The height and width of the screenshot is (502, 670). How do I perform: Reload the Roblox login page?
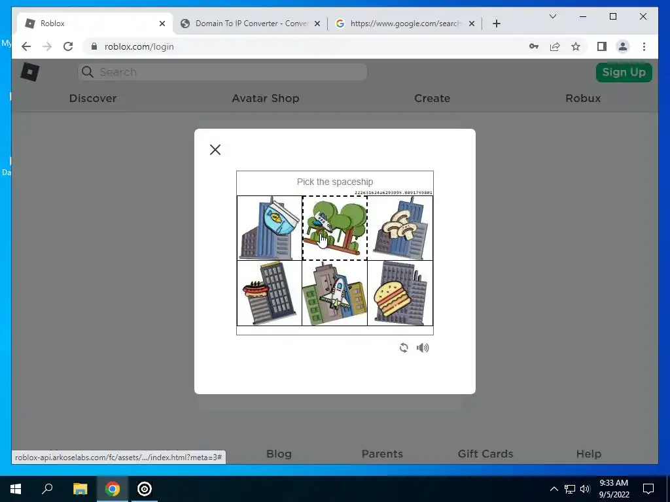coord(68,46)
